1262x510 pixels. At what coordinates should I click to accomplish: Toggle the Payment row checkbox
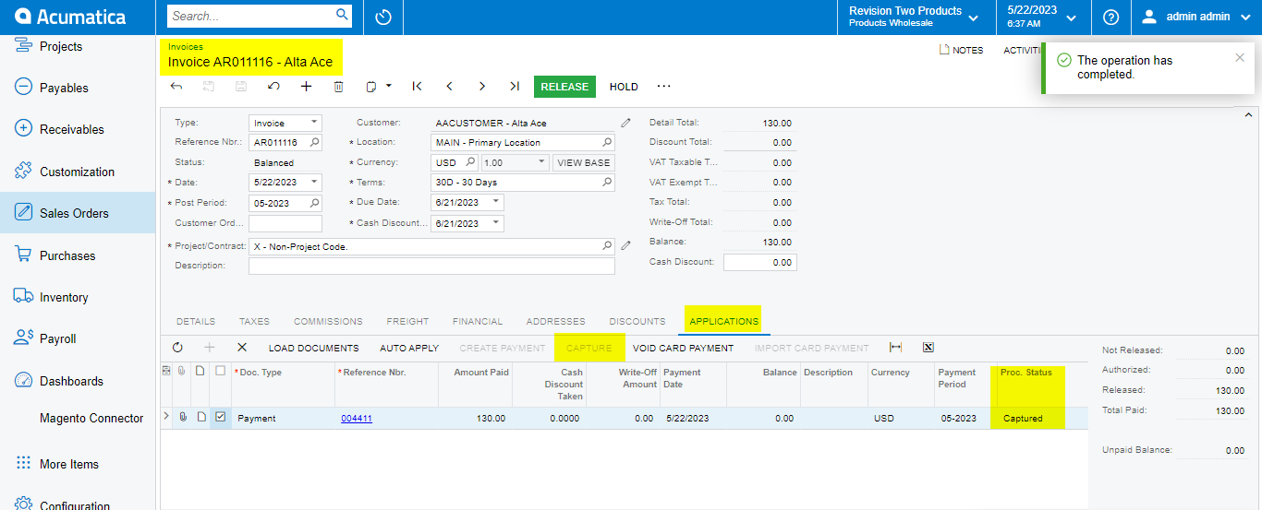(220, 418)
